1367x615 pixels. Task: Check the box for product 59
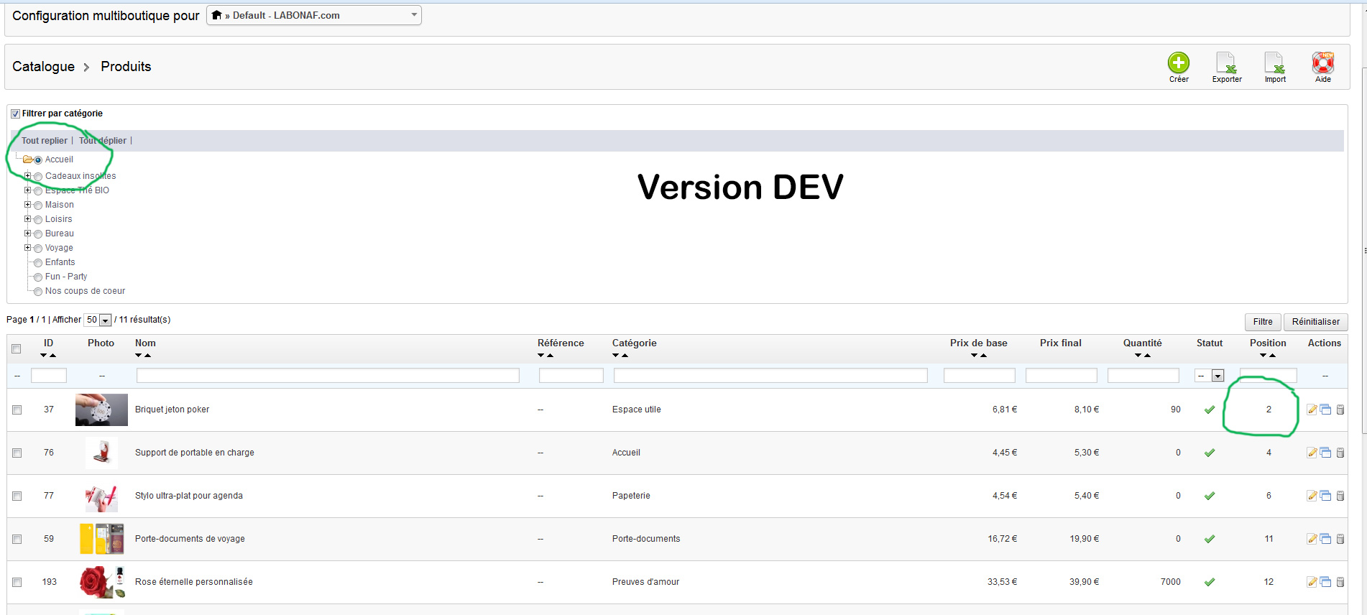click(x=17, y=539)
